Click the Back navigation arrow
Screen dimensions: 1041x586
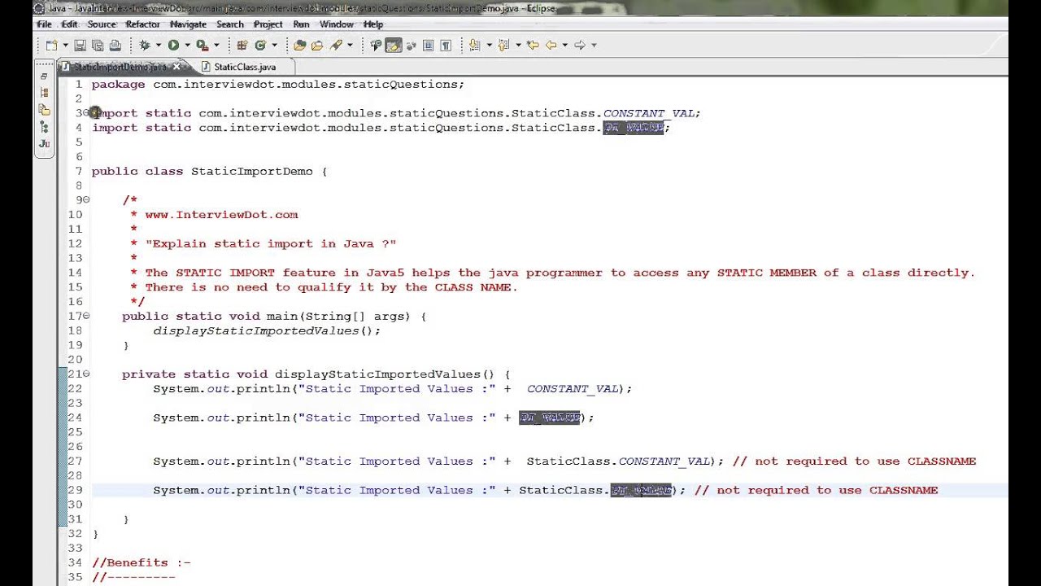coord(551,45)
